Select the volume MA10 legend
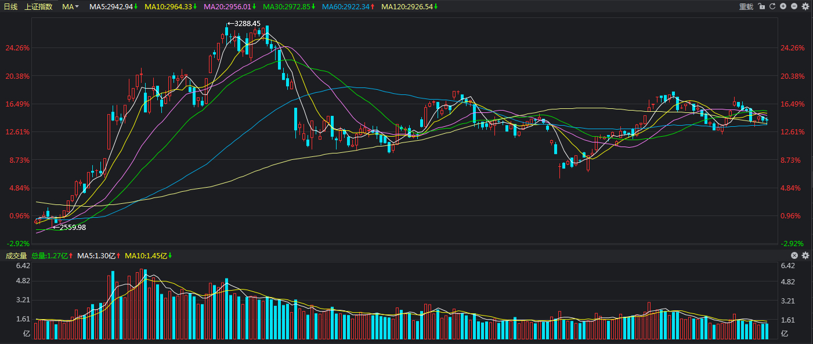The image size is (813, 344). 149,255
